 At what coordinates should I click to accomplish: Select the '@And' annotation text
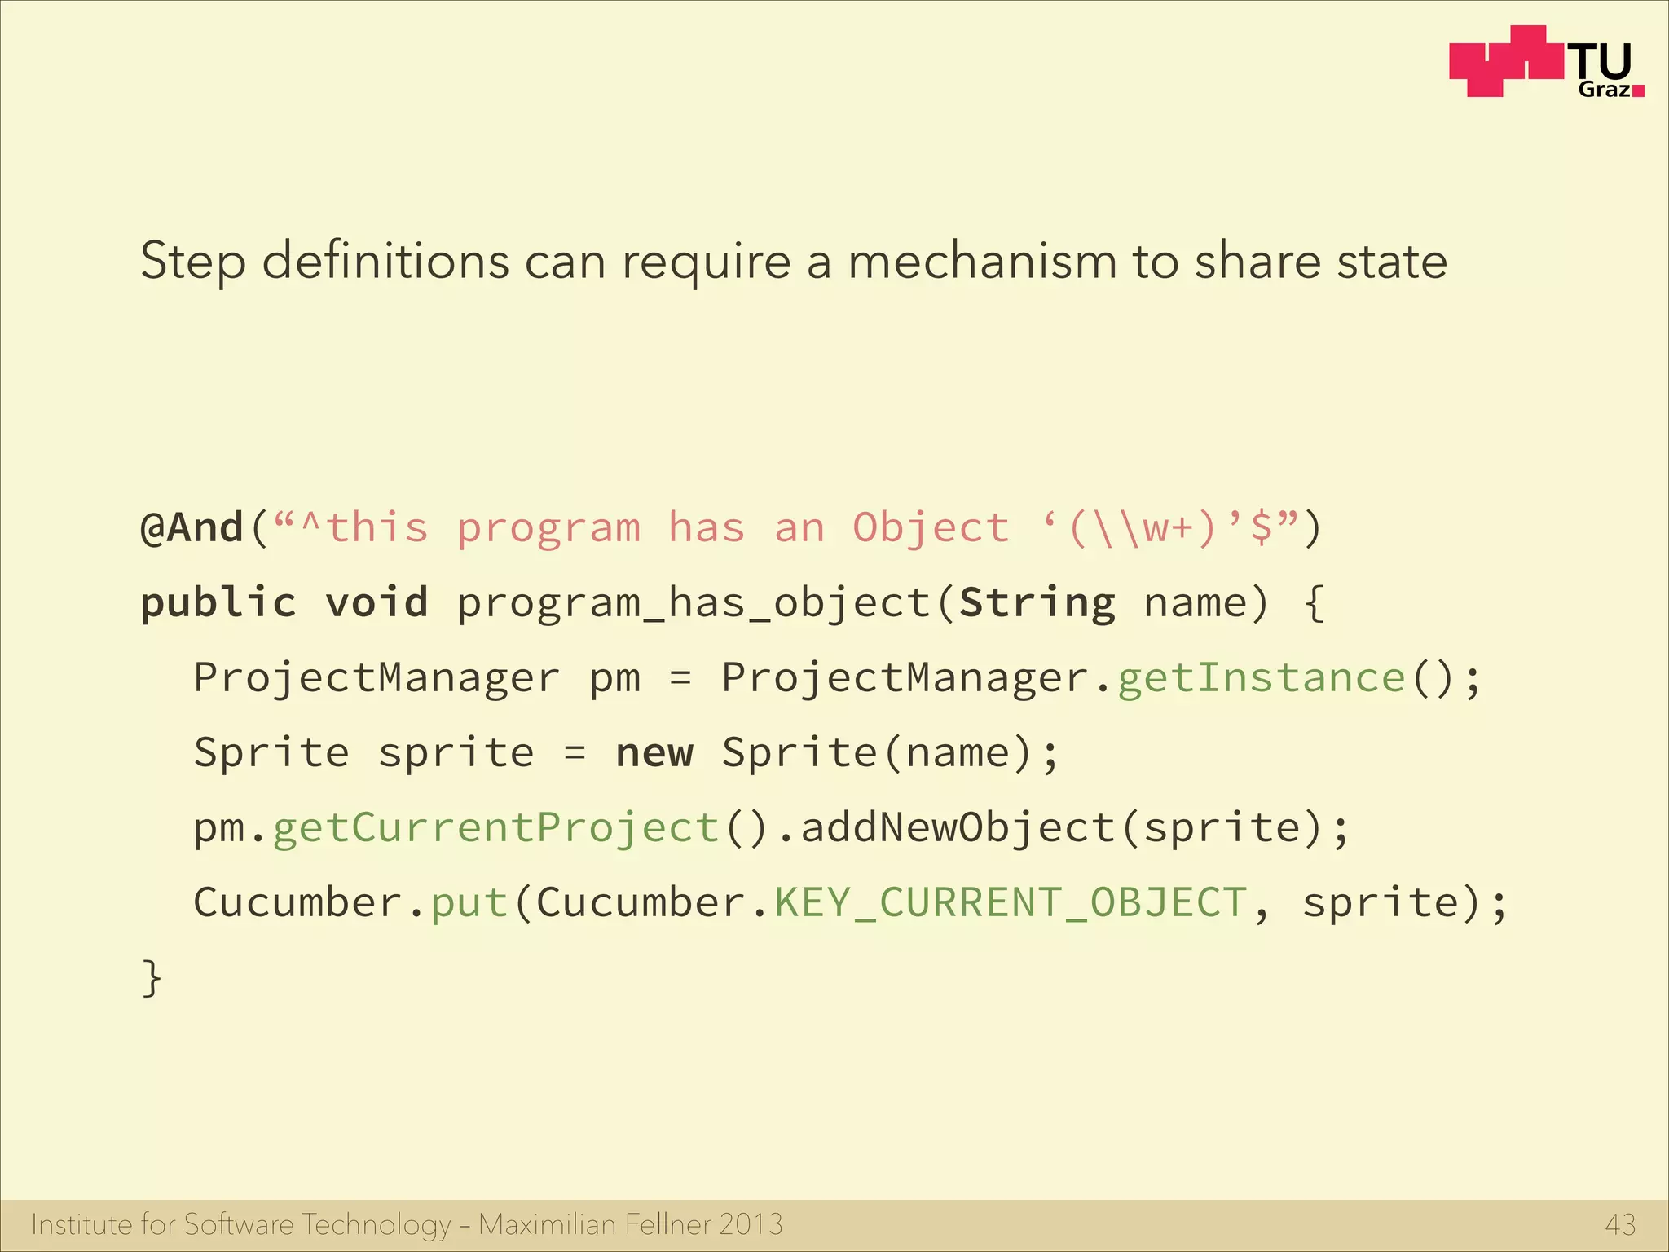(192, 527)
